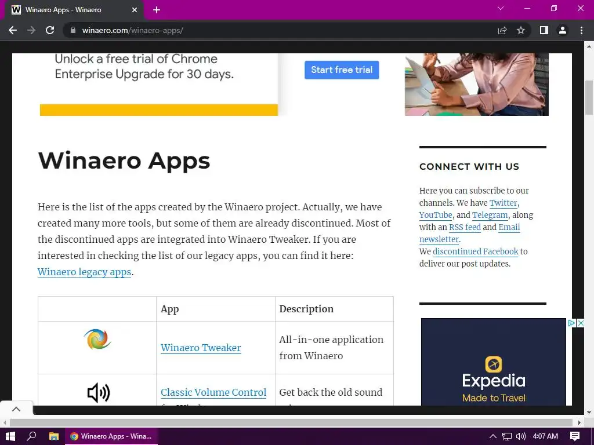View site information via the lock icon
The height and width of the screenshot is (445, 594).
73,30
